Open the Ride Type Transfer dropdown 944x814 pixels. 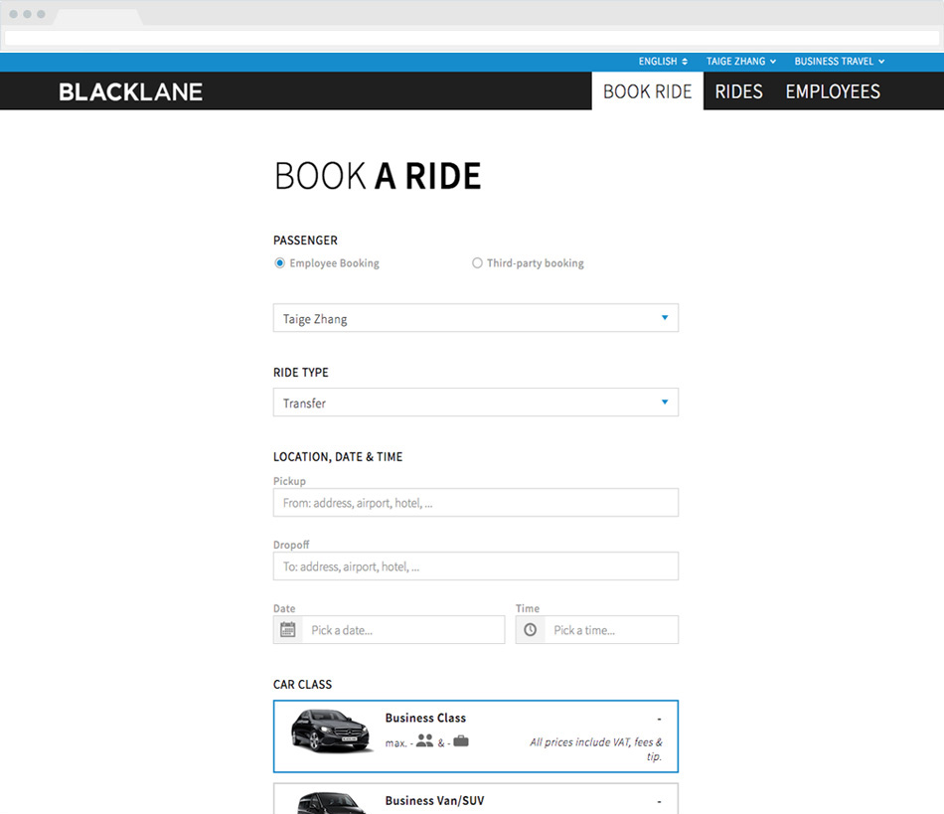[476, 403]
